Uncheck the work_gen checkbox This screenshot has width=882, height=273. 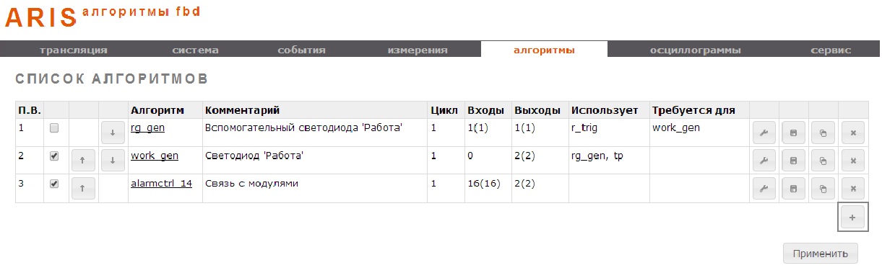[x=54, y=156]
